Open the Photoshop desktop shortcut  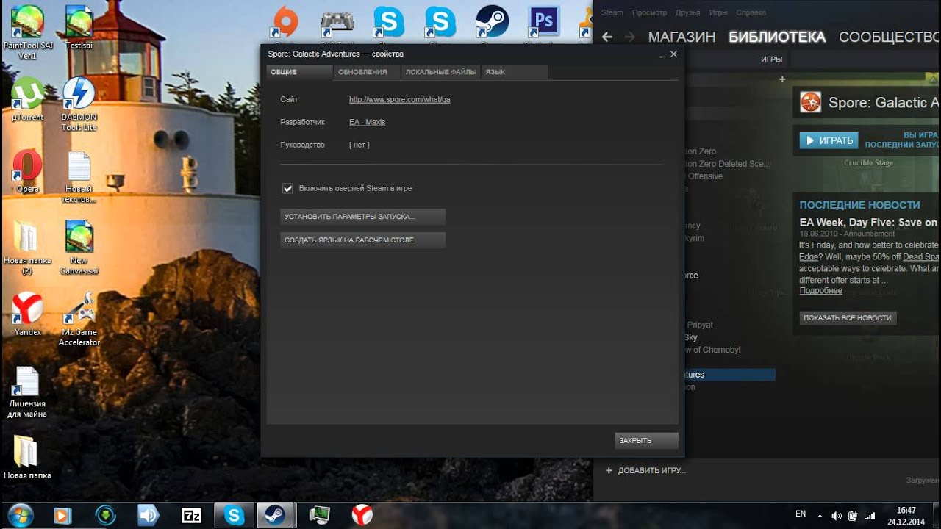pyautogui.click(x=545, y=22)
